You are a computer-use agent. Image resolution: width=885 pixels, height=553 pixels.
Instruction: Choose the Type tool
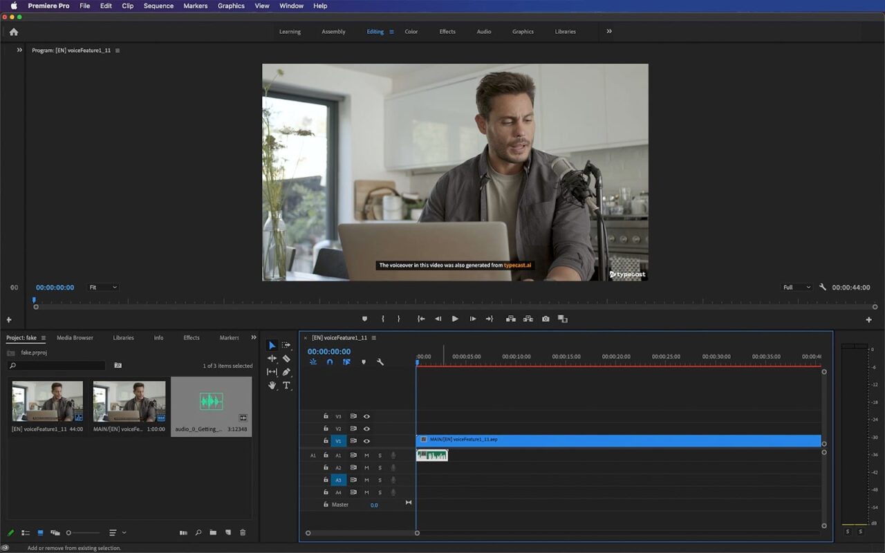287,385
